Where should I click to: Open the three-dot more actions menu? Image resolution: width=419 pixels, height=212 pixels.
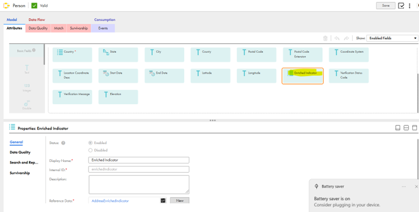pos(410,6)
